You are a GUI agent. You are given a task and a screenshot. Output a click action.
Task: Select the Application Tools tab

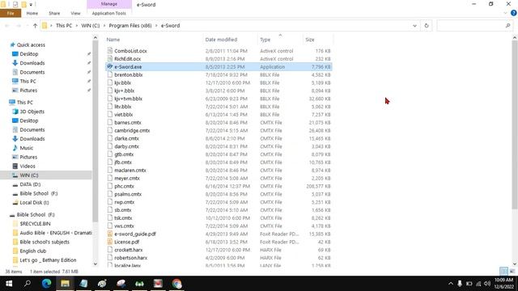click(x=109, y=13)
